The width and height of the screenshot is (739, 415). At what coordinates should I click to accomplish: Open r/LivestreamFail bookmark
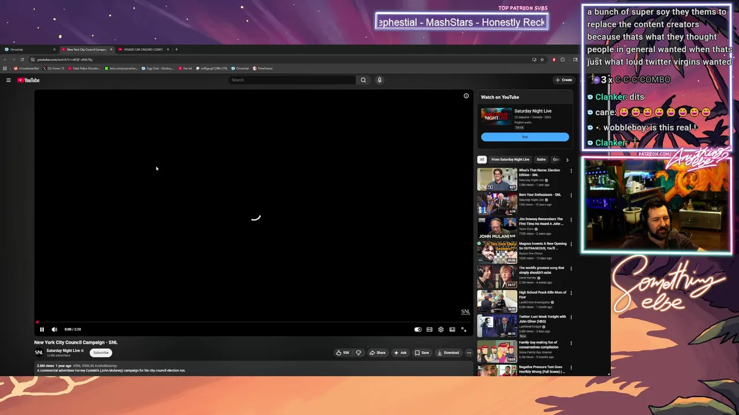click(x=28, y=68)
